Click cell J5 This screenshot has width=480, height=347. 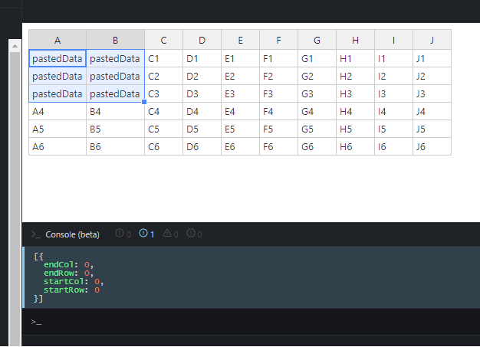click(432, 129)
